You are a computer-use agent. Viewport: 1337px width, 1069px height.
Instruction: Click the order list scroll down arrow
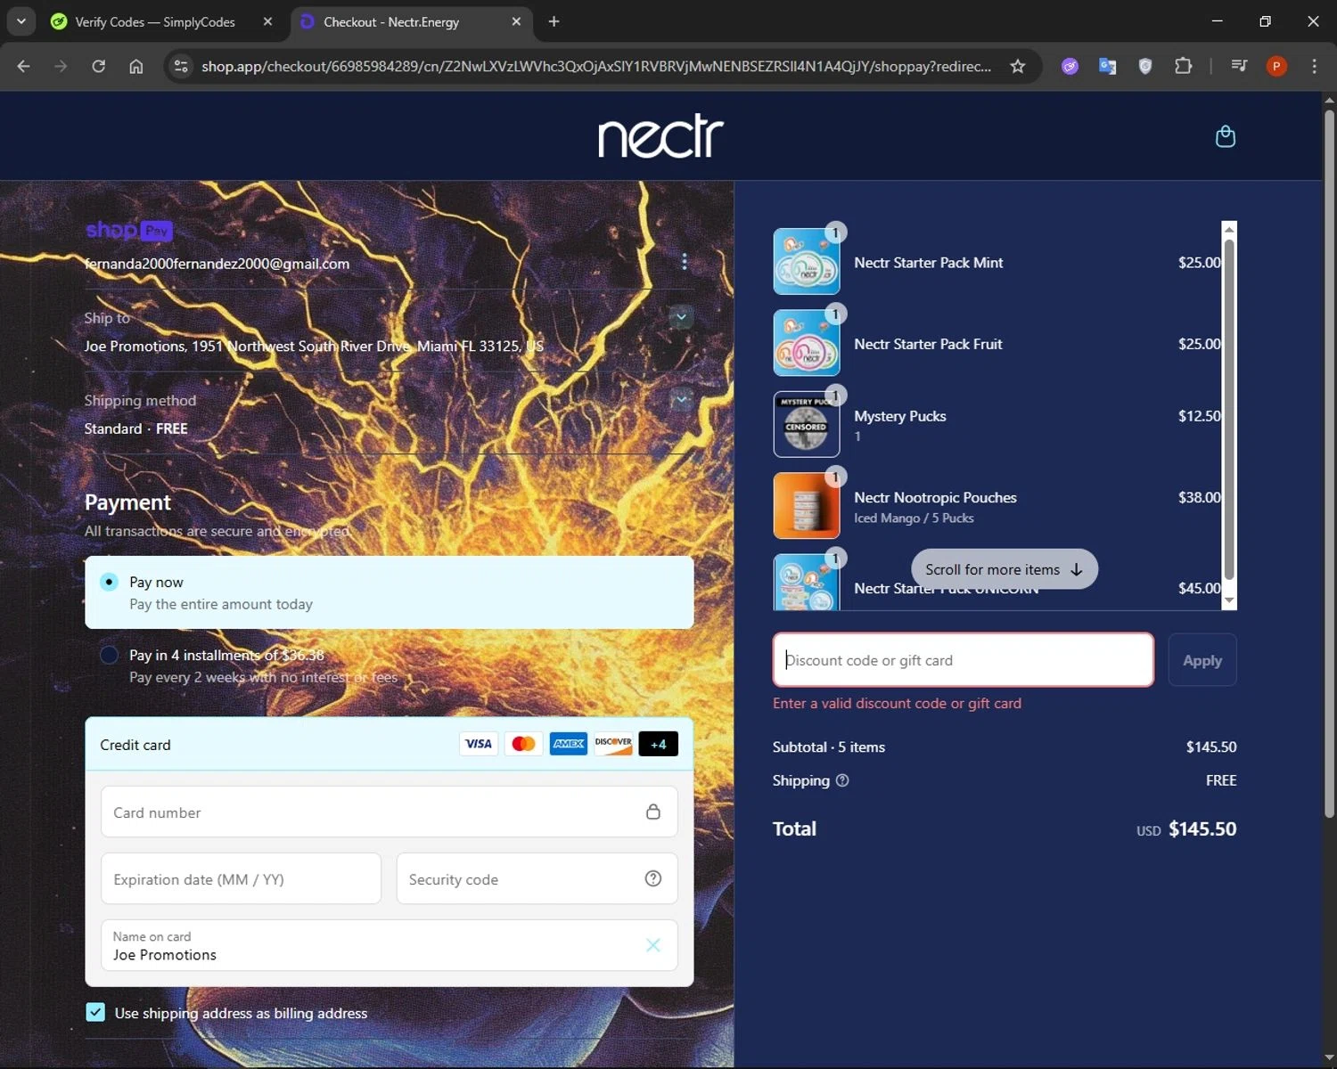(x=1229, y=601)
